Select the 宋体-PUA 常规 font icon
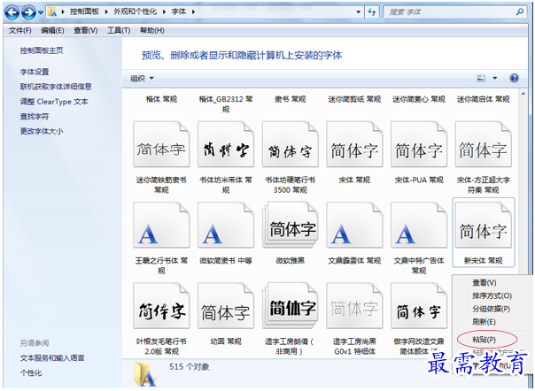This screenshot has height=391, width=535. [x=419, y=144]
